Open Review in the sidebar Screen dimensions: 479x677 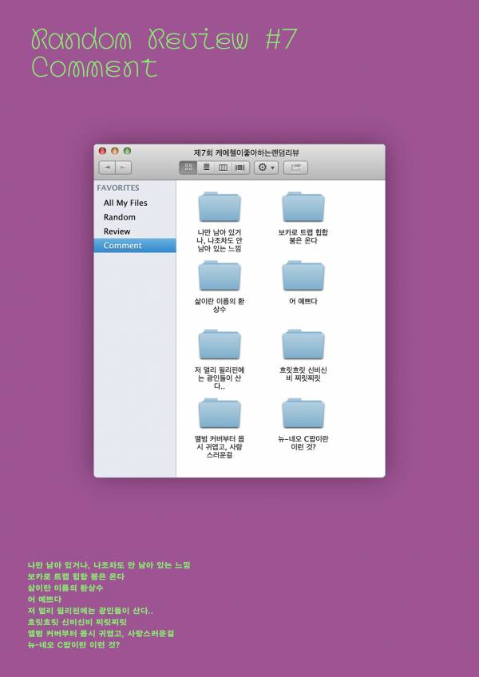click(x=117, y=232)
